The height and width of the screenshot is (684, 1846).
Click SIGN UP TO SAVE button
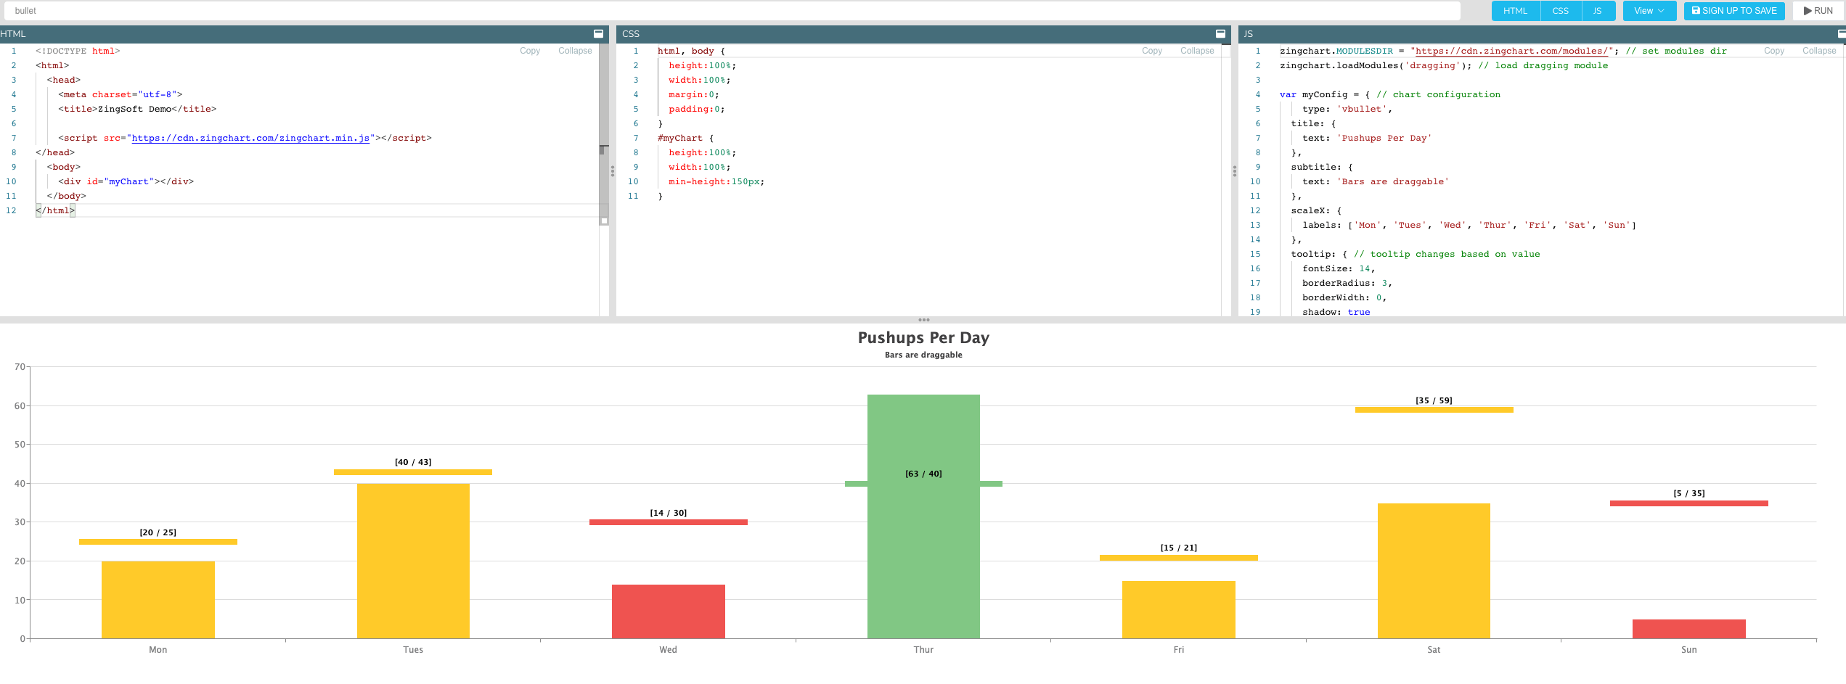pyautogui.click(x=1733, y=11)
